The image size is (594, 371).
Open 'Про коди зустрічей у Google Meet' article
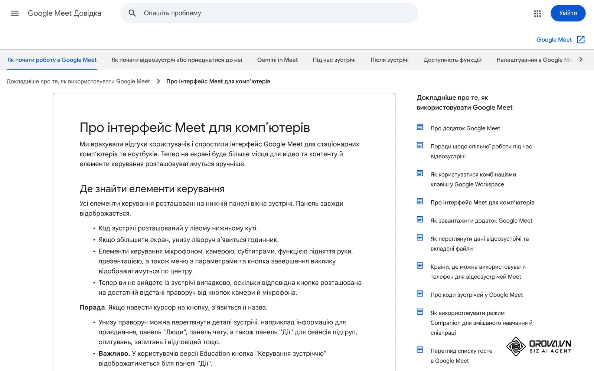coord(477,295)
